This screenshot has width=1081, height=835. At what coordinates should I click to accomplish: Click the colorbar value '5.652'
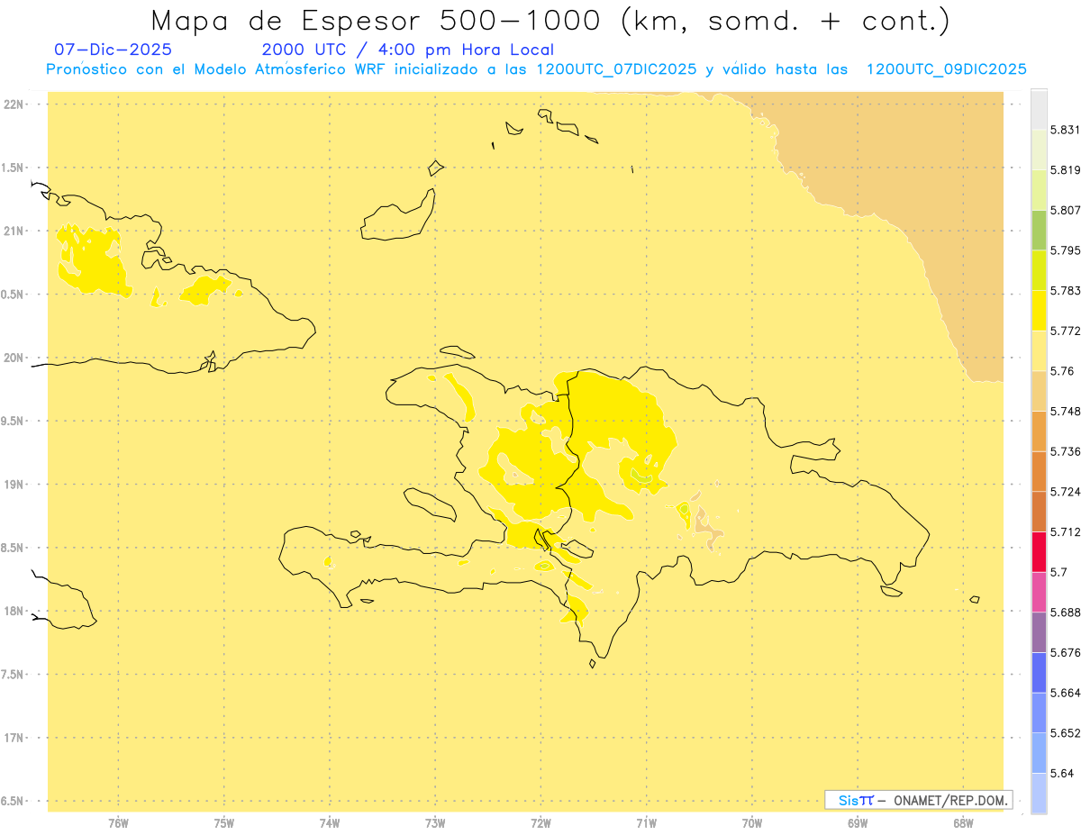1065,733
